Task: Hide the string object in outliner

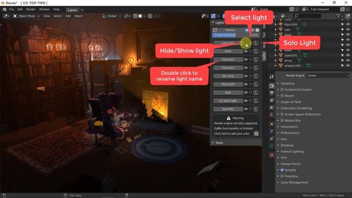Action: pyautogui.click(x=348, y=61)
